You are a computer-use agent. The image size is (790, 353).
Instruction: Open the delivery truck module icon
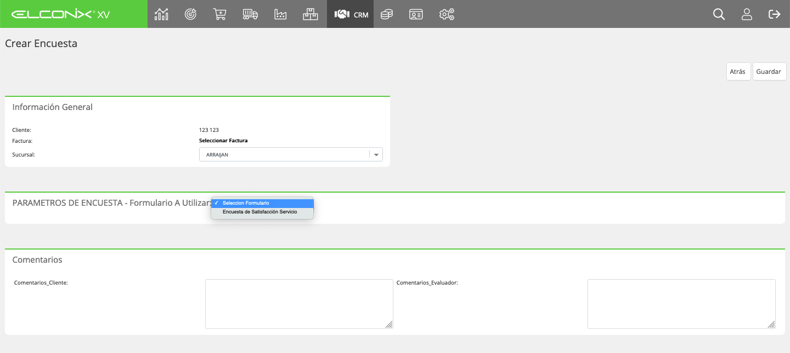tap(250, 14)
